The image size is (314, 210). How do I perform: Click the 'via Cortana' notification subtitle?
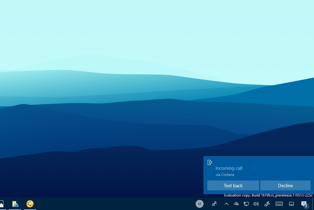[x=225, y=175]
